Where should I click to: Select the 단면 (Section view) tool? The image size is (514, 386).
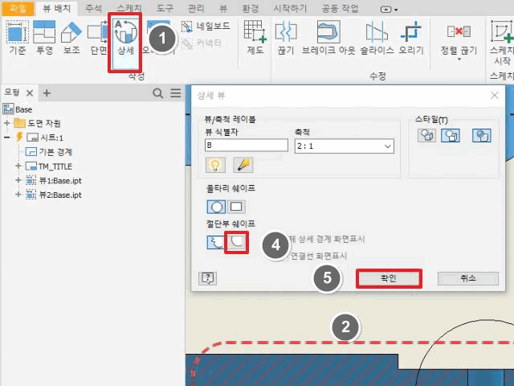point(98,38)
